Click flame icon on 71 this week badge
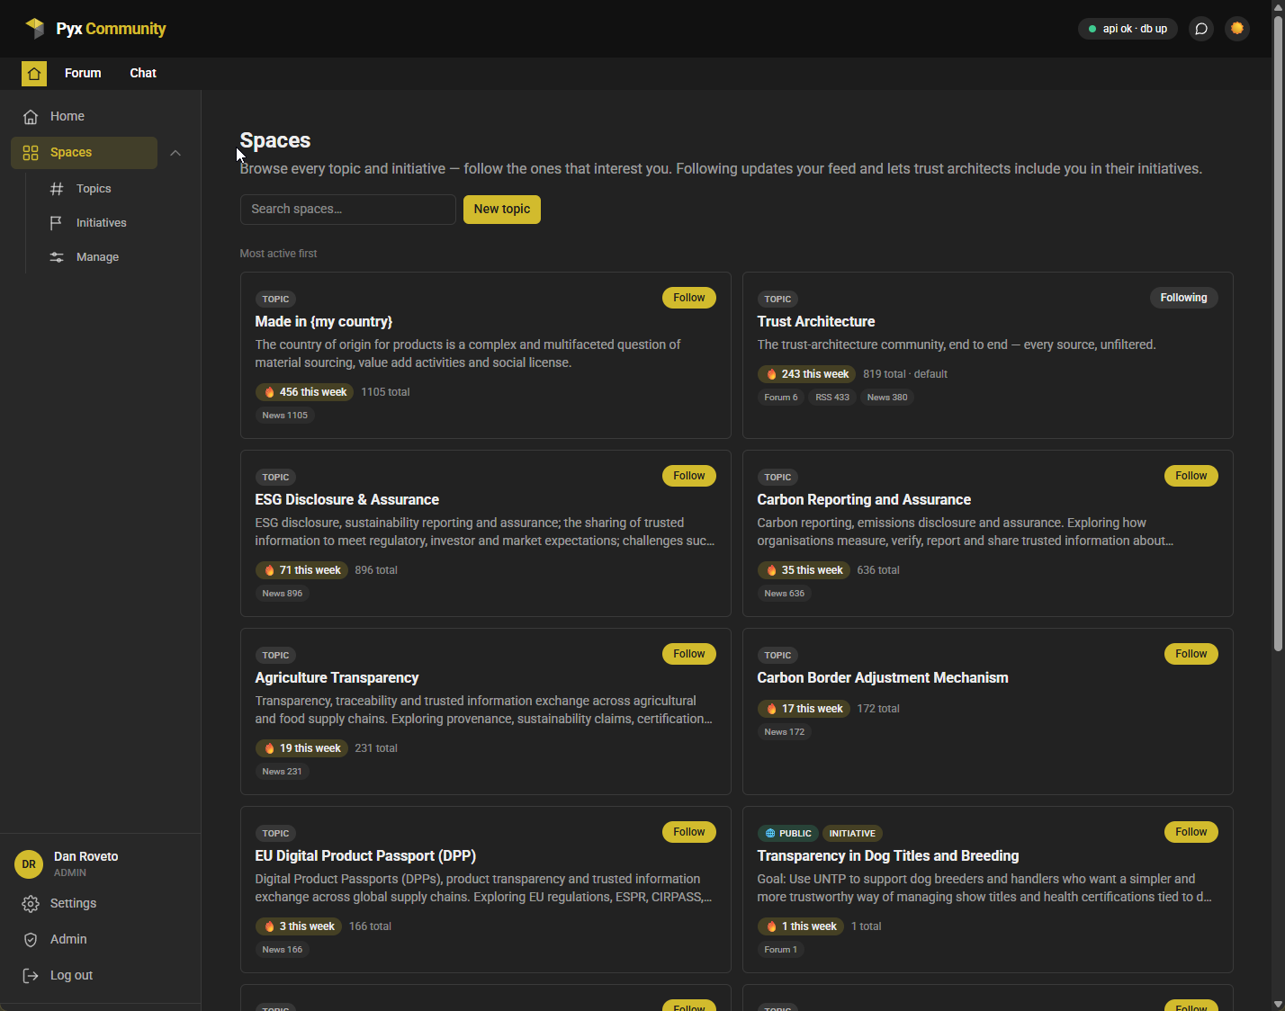 (x=269, y=570)
